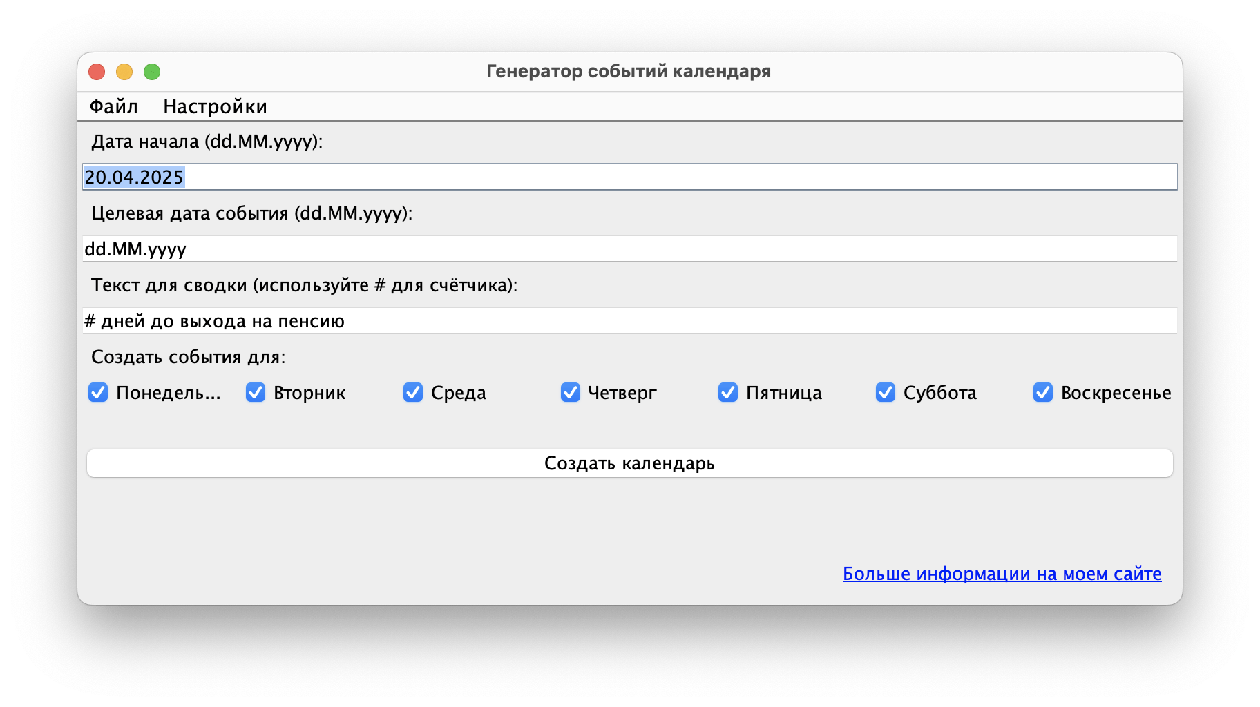
Task: Open the Больше информации на моем сайте link
Action: (x=1002, y=574)
